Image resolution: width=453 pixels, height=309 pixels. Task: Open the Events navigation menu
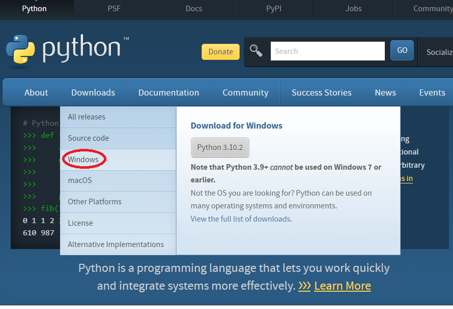coord(431,92)
